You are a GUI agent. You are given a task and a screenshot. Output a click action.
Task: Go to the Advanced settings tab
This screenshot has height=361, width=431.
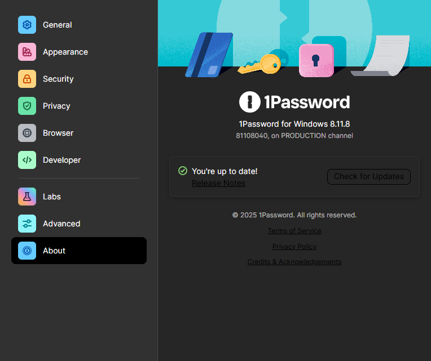tap(79, 224)
